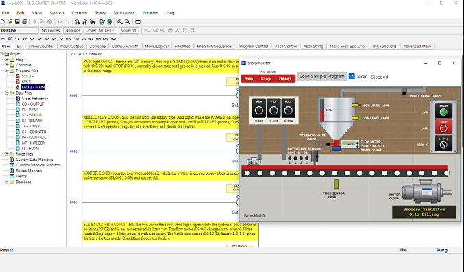Click the silo level gauge bar
The width and height of the screenshot is (464, 272).
pyautogui.click(x=322, y=110)
